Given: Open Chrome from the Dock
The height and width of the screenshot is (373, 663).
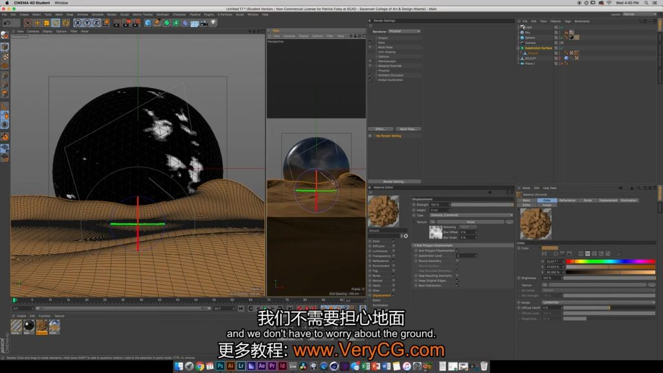Looking at the screenshot, I should coord(199,367).
